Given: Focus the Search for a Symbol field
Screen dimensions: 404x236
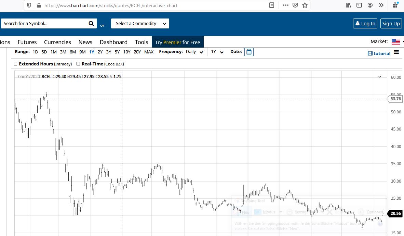Looking at the screenshot, I should (44, 24).
